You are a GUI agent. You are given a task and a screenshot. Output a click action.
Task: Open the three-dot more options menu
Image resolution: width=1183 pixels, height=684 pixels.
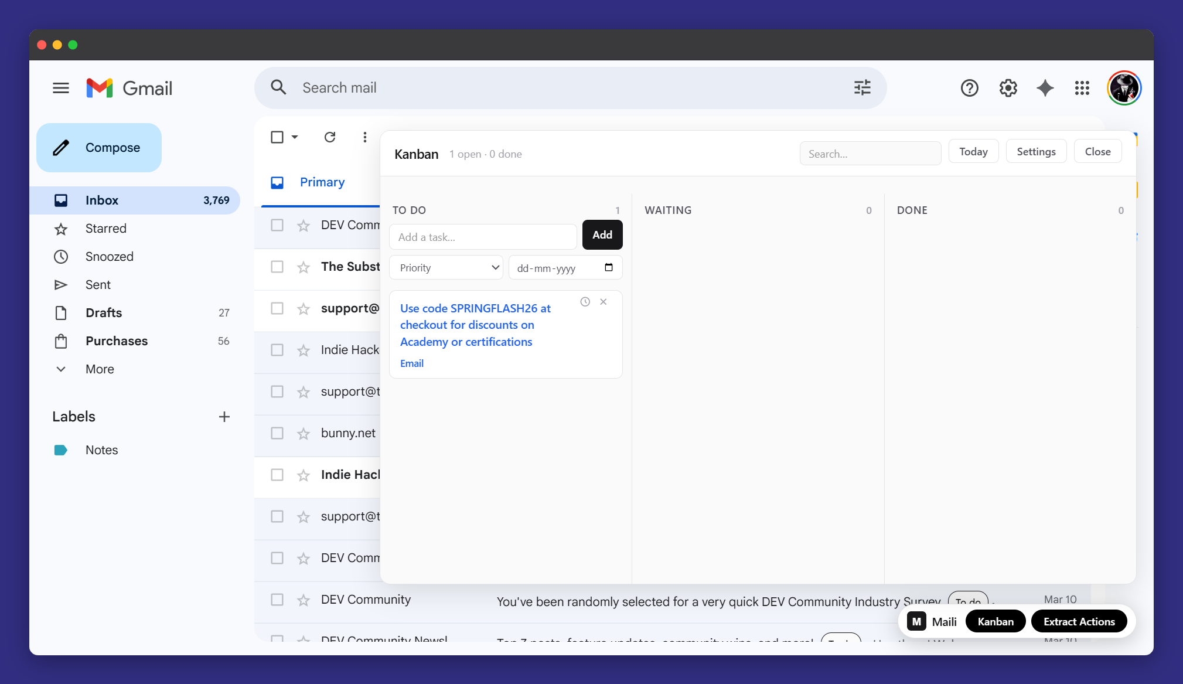pos(364,137)
